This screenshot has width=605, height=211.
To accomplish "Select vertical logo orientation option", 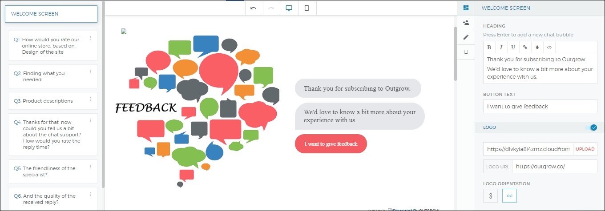I will 490,195.
